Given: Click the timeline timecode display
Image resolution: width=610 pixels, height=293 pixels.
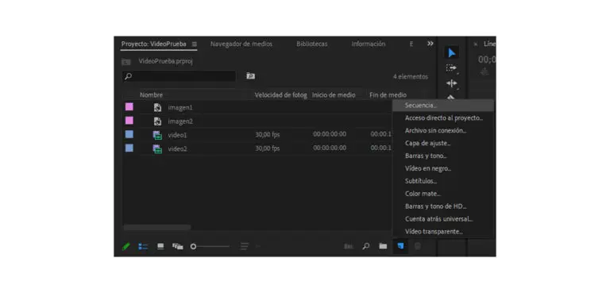Looking at the screenshot, I should 487,60.
